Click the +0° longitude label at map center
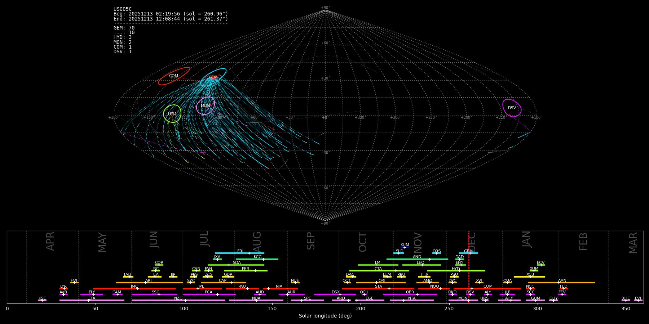Screen dimensions: 649x324 pyautogui.click(x=325, y=117)
